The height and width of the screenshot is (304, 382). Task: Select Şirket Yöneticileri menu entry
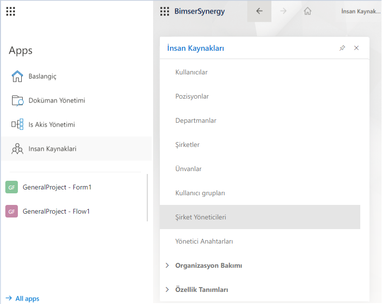click(x=200, y=217)
